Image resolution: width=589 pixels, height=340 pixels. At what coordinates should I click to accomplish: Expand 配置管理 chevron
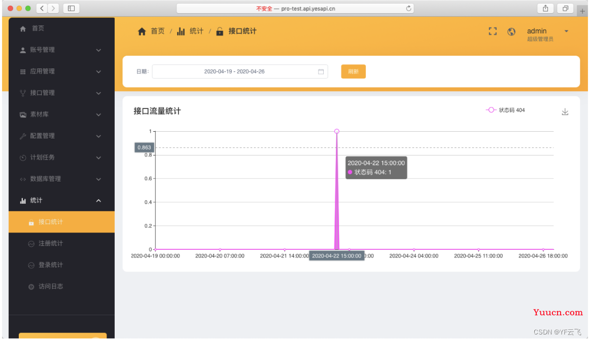click(98, 136)
